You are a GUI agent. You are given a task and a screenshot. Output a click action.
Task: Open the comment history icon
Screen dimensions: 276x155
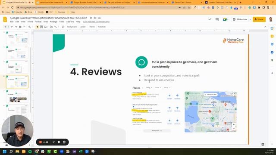[x=217, y=19]
